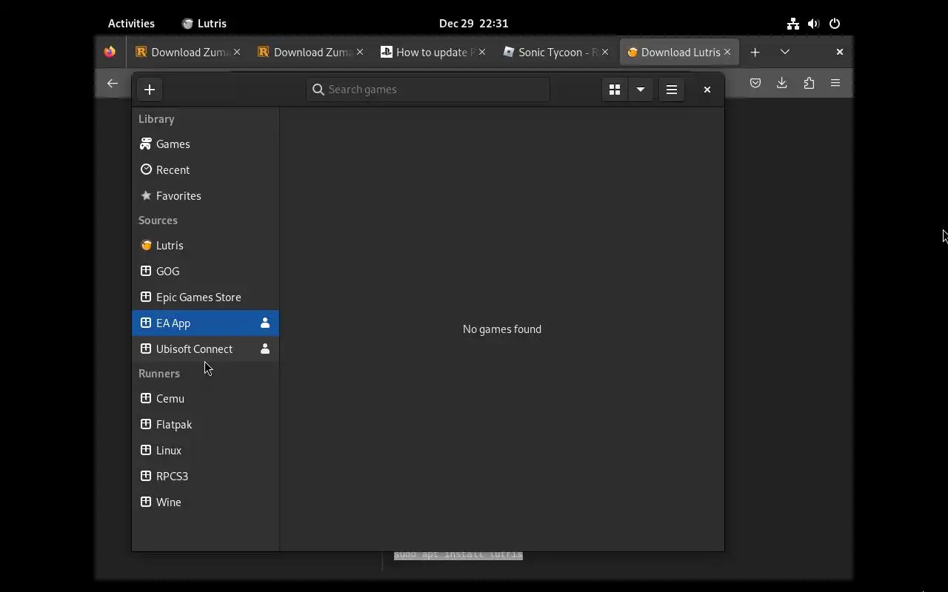The image size is (948, 592).
Task: Select the Wine runner
Action: [205, 502]
